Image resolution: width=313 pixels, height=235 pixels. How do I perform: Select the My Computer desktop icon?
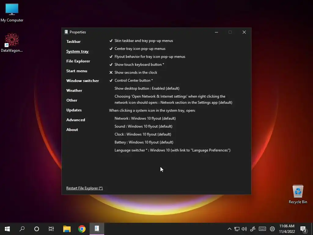coord(12,13)
